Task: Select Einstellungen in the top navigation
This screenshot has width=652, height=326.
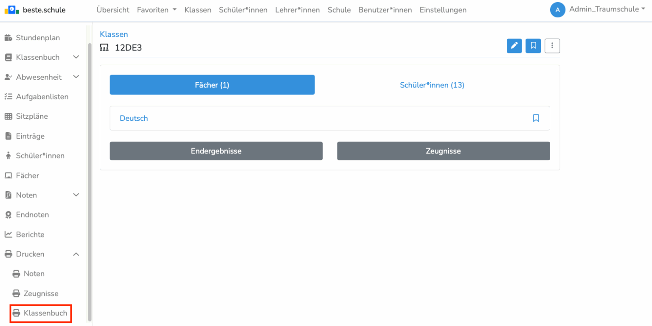Action: click(x=443, y=10)
